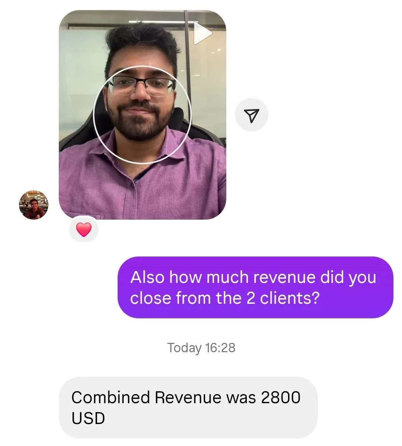Tap the paper plane forward icon
This screenshot has height=446, width=402.
pyautogui.click(x=252, y=115)
